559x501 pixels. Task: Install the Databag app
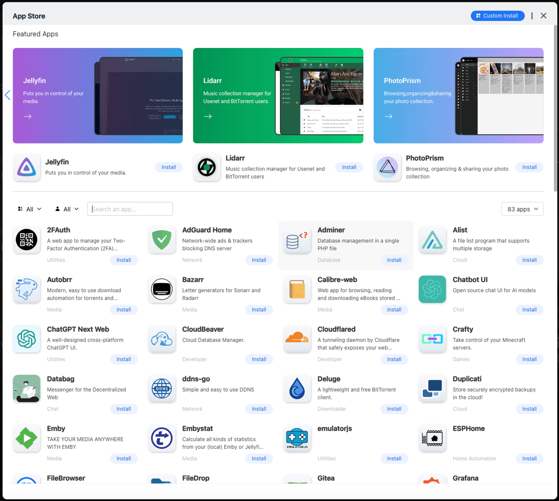pos(123,409)
